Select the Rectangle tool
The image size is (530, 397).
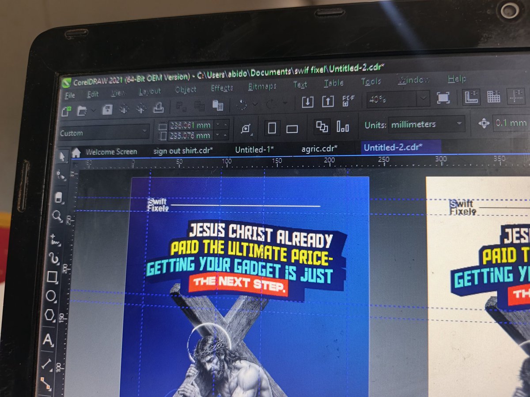(52, 277)
